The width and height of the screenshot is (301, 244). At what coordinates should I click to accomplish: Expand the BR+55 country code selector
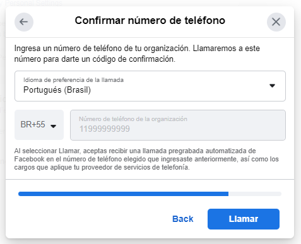[x=39, y=125]
